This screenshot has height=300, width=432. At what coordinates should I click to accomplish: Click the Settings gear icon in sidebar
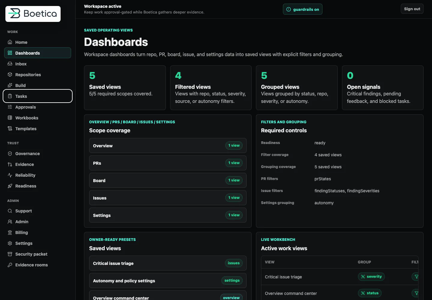click(x=10, y=243)
